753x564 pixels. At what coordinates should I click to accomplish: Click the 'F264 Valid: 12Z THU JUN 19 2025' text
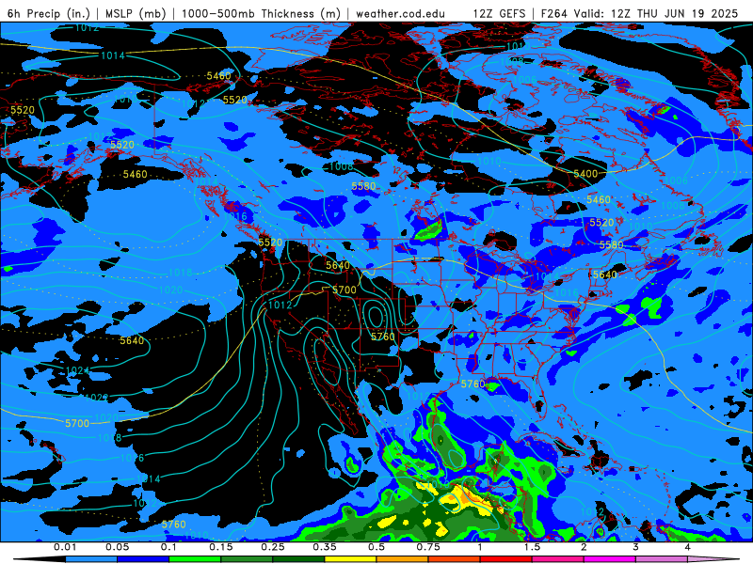639,13
